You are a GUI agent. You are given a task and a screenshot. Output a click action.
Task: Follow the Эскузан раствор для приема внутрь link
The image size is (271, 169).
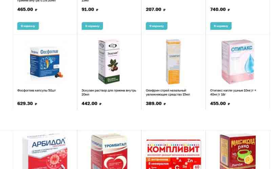[x=109, y=92]
